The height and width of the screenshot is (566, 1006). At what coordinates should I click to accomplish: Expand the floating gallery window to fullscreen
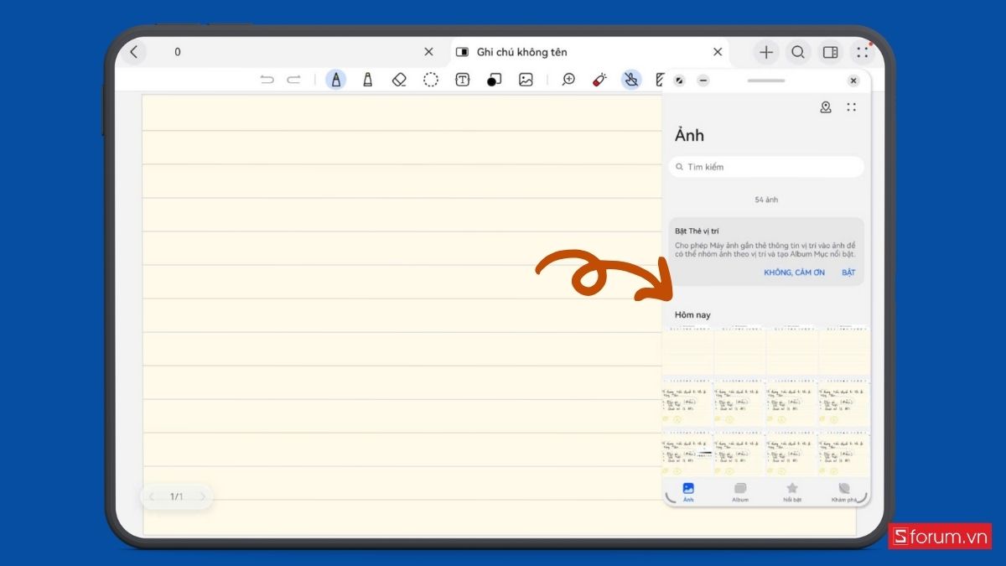coord(680,80)
